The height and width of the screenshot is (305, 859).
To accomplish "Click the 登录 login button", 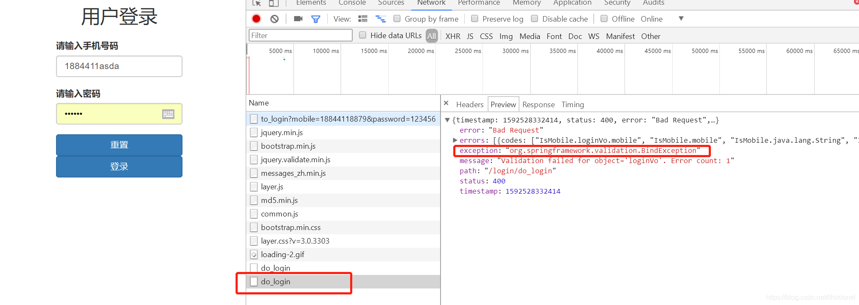I will coord(119,167).
